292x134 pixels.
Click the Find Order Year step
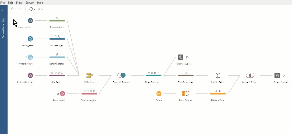[x=186, y=75]
